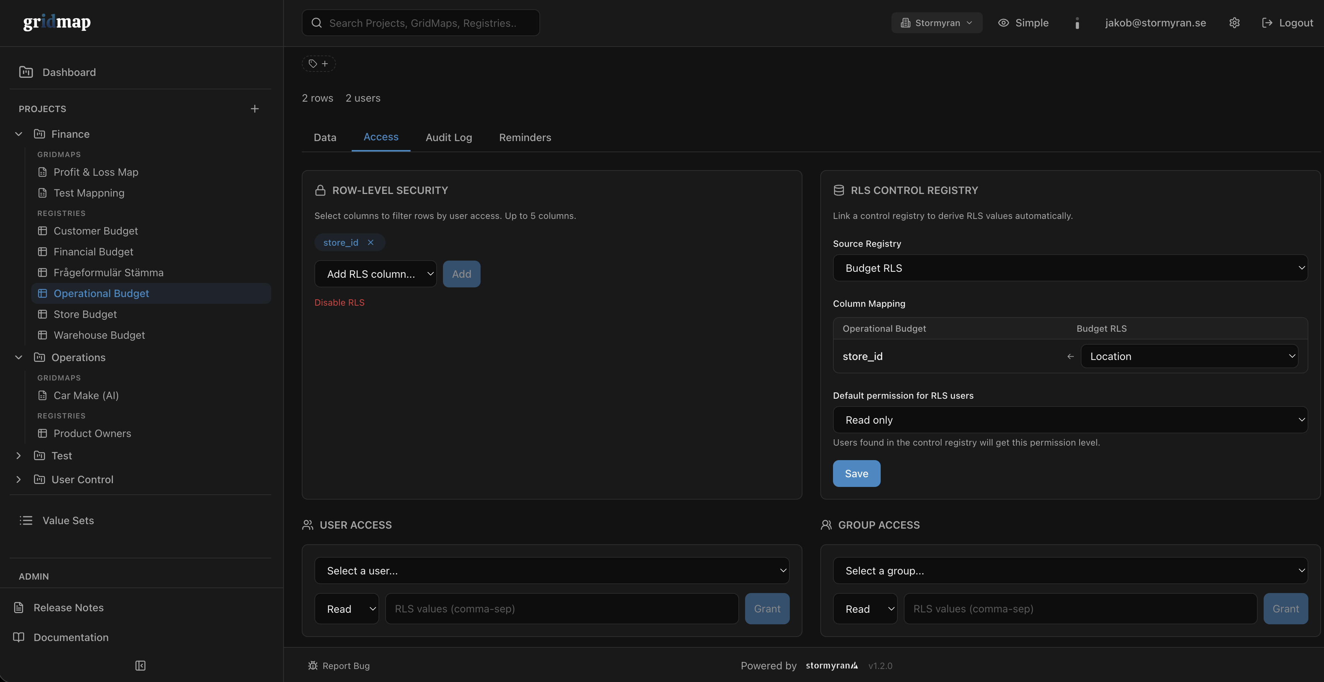Image resolution: width=1324 pixels, height=682 pixels.
Task: Open the group access Read permission dropdown
Action: pyautogui.click(x=865, y=609)
